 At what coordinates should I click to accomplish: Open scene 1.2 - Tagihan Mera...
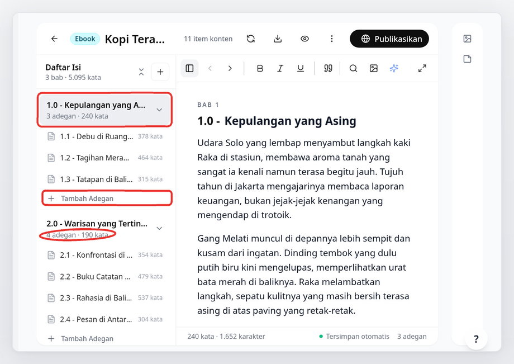[x=104, y=158]
